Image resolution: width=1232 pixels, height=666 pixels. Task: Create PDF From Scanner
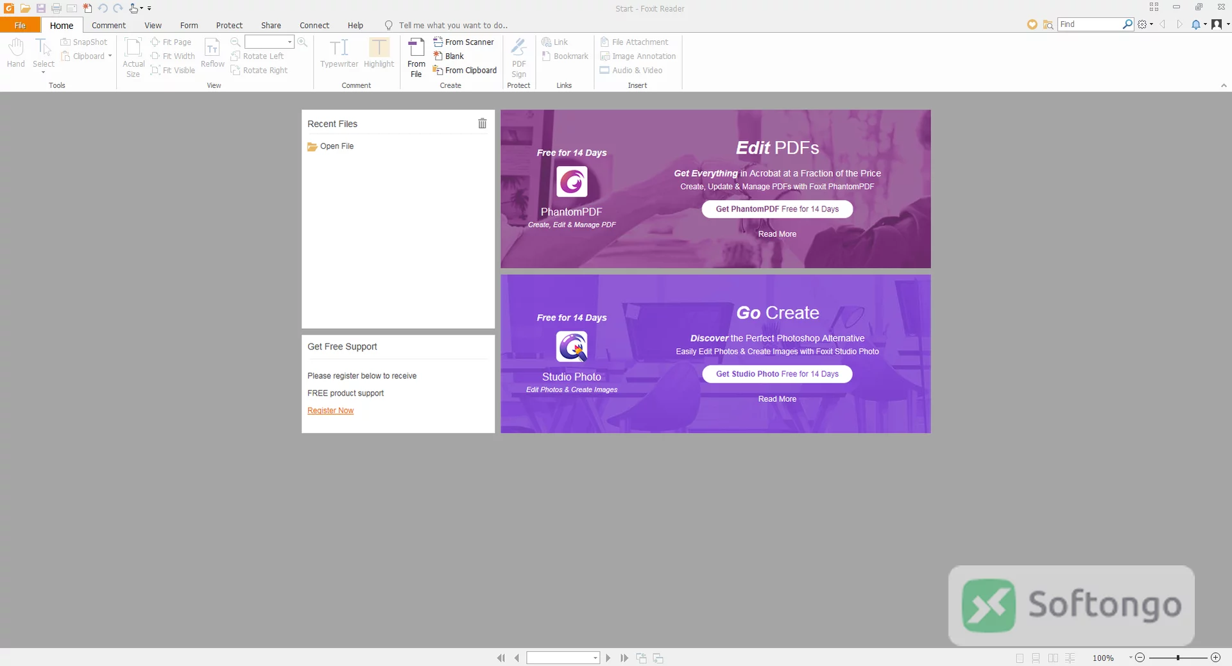point(463,42)
